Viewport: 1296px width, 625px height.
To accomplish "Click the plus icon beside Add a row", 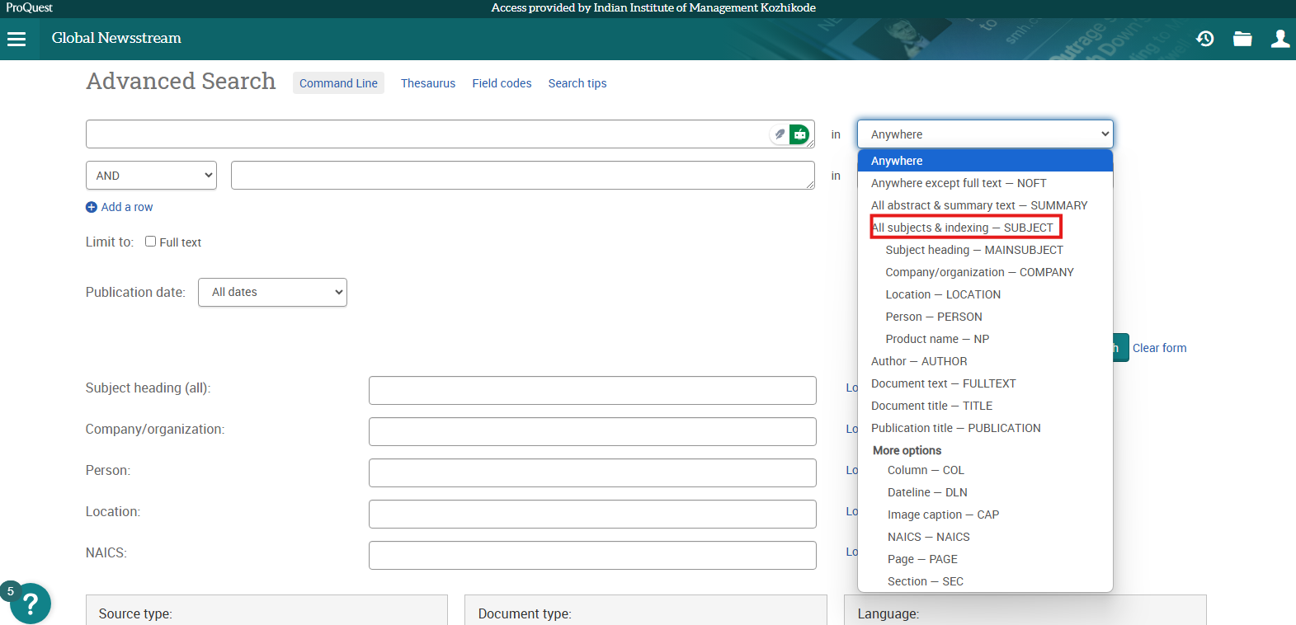I will pos(92,207).
